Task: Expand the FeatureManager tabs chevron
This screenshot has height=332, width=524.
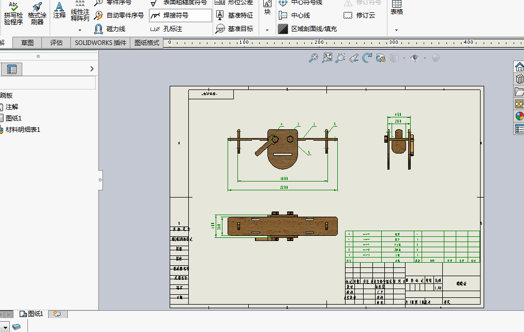Action: tap(92, 69)
